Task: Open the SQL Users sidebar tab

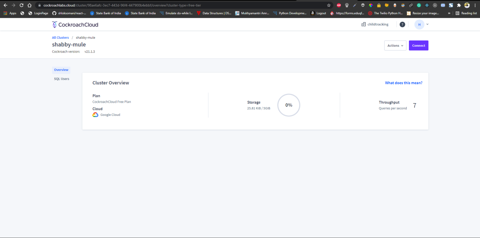Action: tap(61, 79)
